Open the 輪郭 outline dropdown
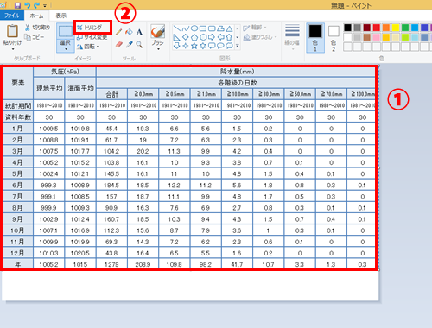432x328 pixels. point(255,28)
